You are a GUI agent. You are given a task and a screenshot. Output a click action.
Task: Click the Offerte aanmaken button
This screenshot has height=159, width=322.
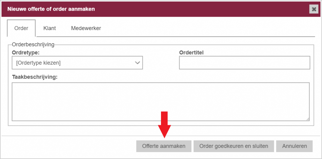click(164, 146)
